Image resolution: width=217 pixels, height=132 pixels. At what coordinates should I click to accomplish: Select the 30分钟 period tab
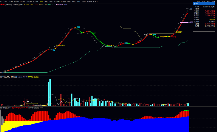pyautogui.click(x=29, y=2)
